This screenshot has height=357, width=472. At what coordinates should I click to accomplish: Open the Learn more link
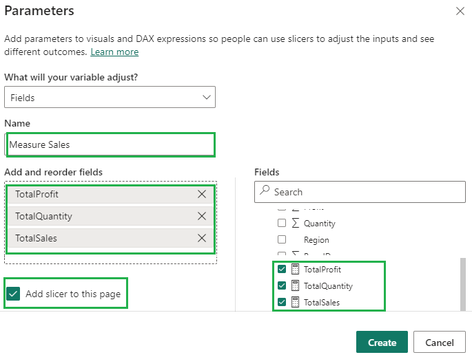(x=114, y=52)
